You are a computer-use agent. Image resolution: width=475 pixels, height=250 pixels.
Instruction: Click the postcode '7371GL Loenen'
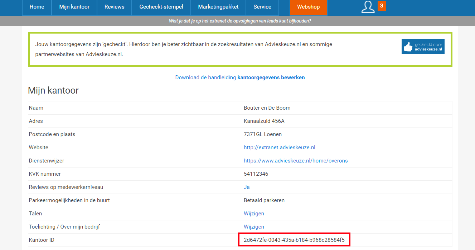click(263, 134)
